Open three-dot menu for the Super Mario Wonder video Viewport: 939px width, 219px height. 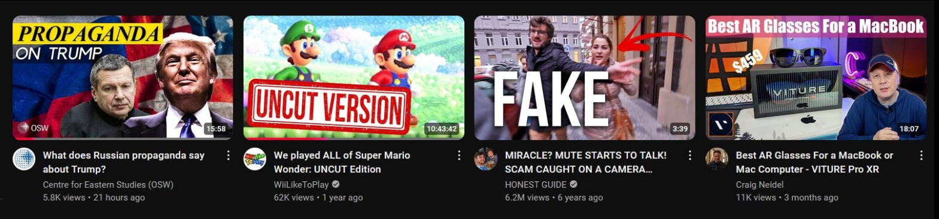tap(459, 156)
